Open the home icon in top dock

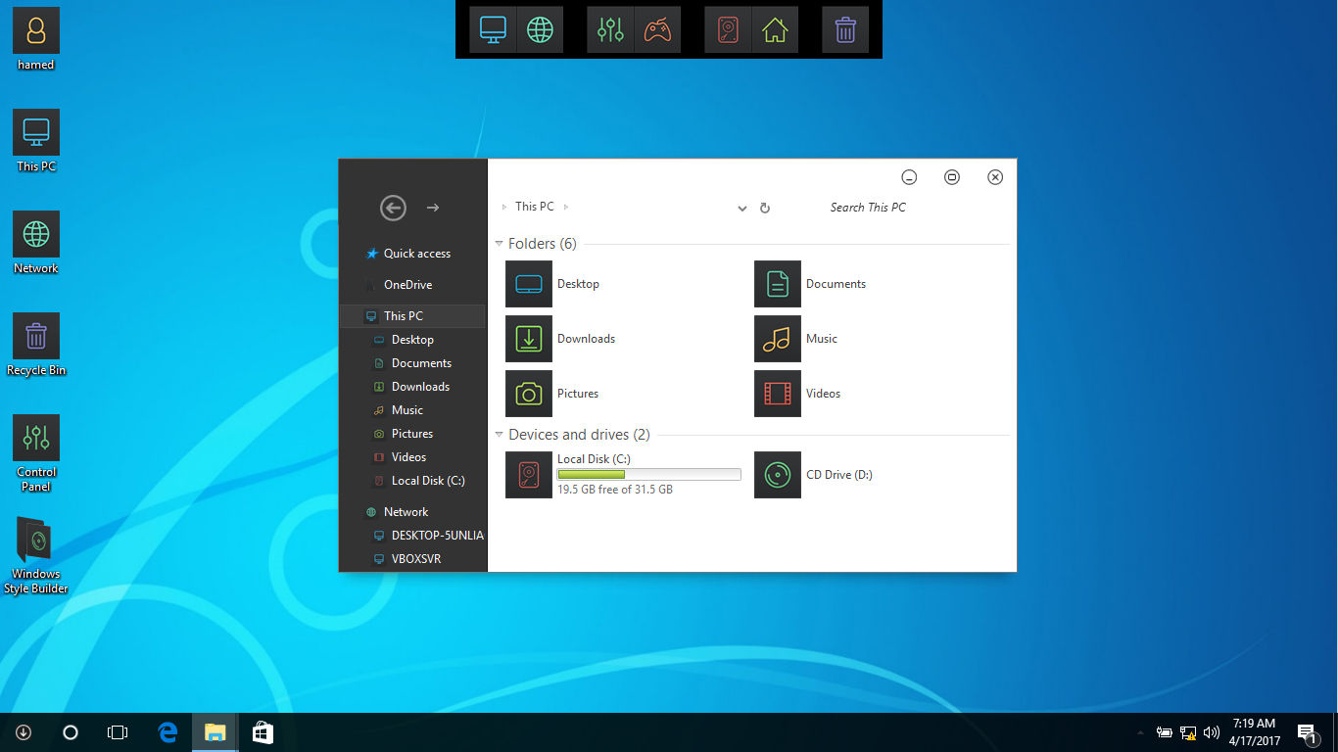click(x=775, y=30)
